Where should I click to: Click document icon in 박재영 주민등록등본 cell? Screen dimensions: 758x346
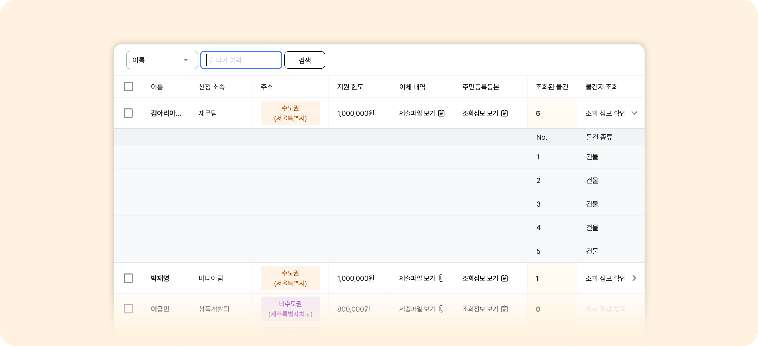pos(504,278)
